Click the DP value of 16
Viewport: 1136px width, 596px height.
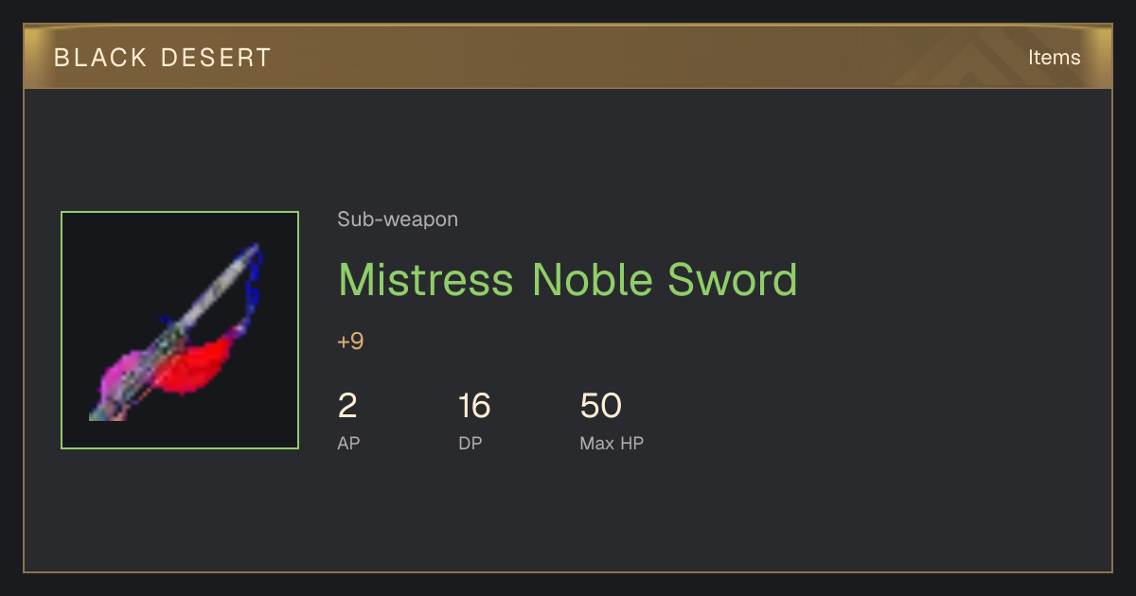(x=474, y=406)
